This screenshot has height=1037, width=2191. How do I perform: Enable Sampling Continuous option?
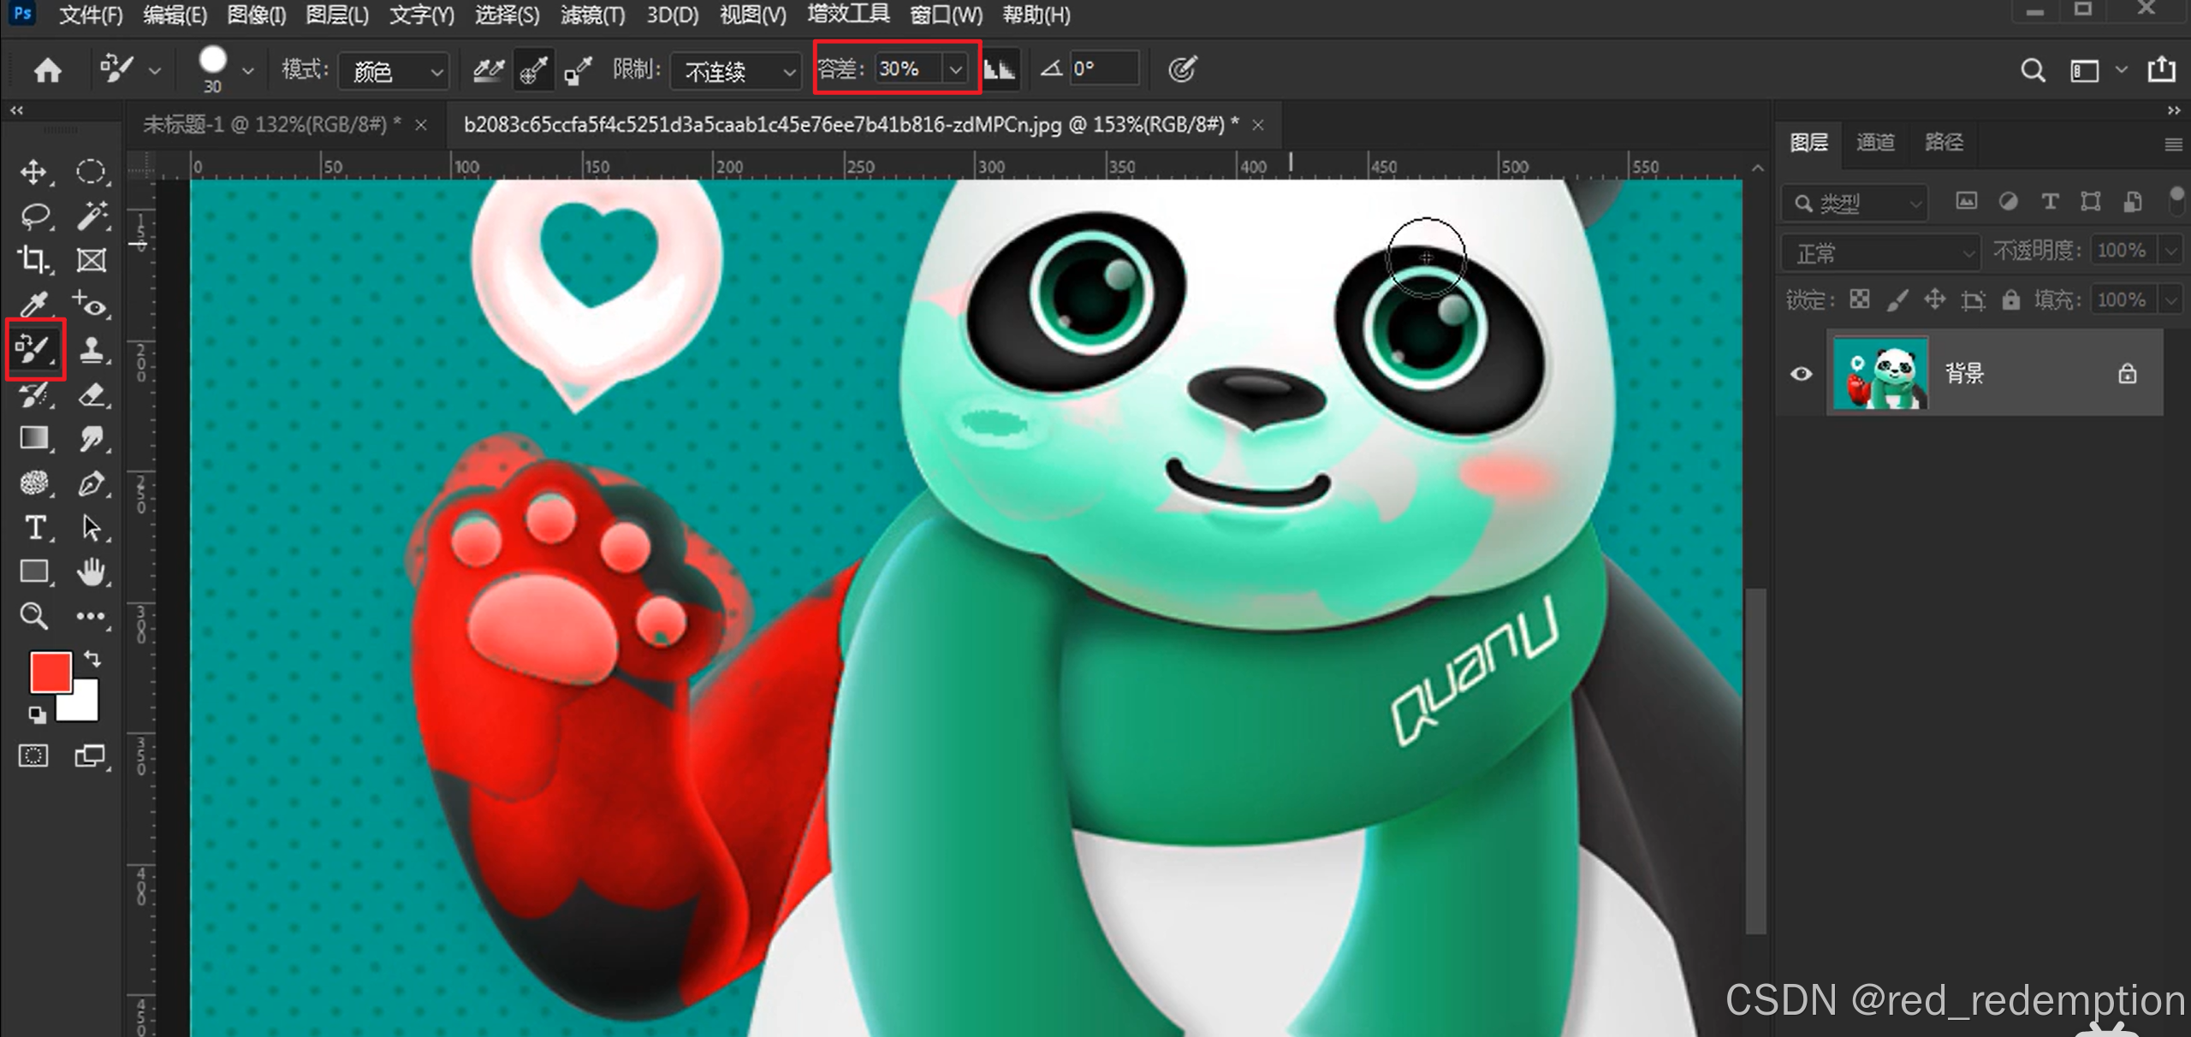click(489, 69)
